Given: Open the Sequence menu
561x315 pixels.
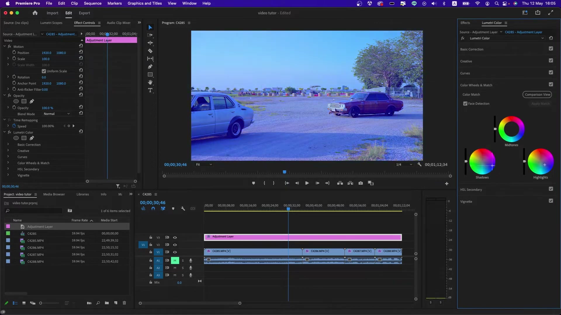Looking at the screenshot, I should (x=93, y=3).
